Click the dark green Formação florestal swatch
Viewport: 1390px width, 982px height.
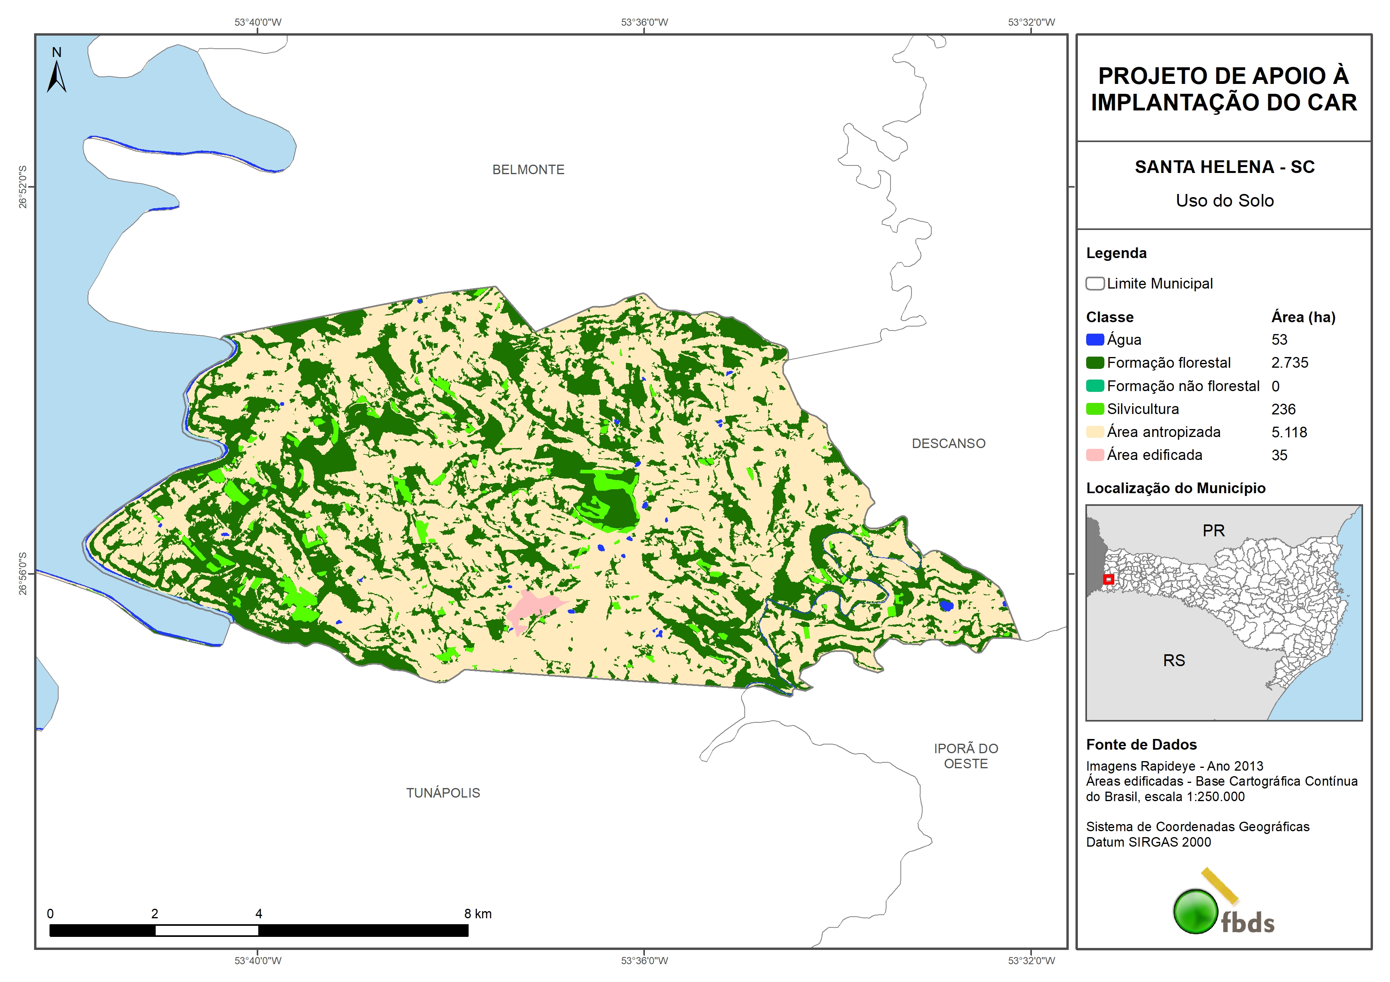(x=1094, y=363)
